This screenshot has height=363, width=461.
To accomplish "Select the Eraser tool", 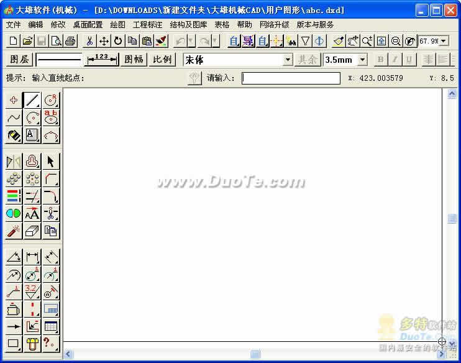I will click(32, 231).
